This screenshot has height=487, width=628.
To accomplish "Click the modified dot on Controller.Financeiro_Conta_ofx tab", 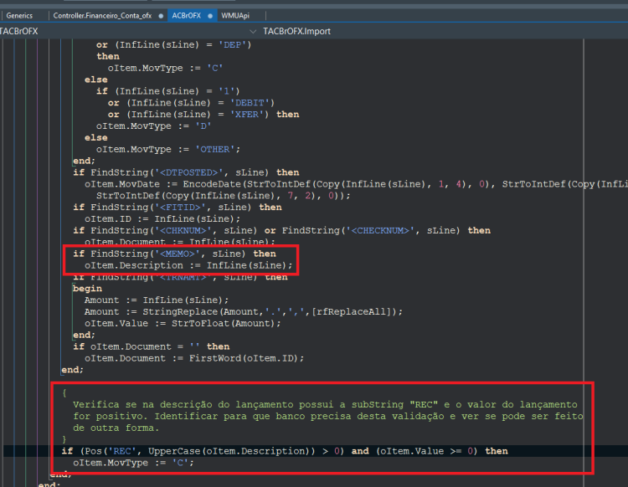I will (x=161, y=16).
